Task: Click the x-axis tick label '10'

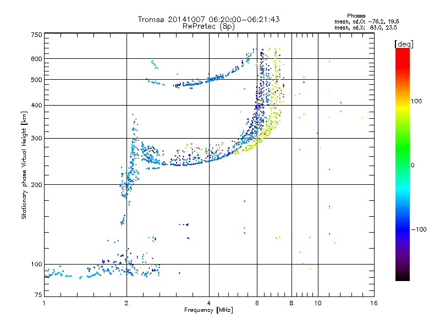Action: pos(318,303)
